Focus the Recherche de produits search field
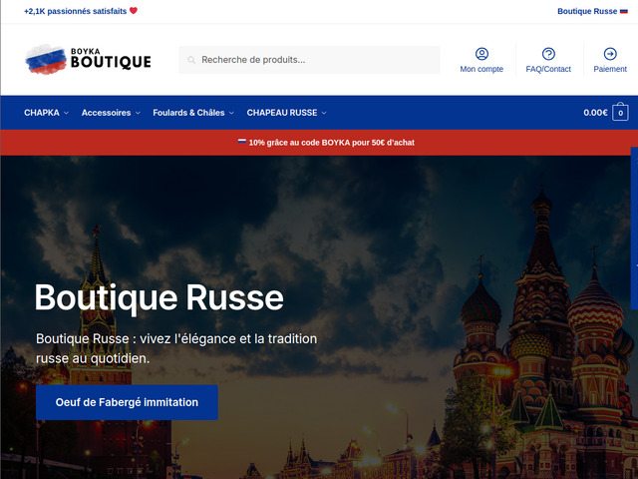Image resolution: width=638 pixels, height=479 pixels. coord(314,60)
